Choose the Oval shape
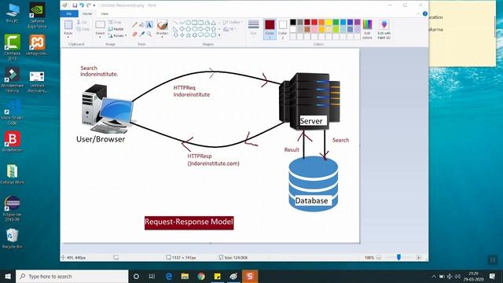The image size is (503, 283). click(x=189, y=23)
